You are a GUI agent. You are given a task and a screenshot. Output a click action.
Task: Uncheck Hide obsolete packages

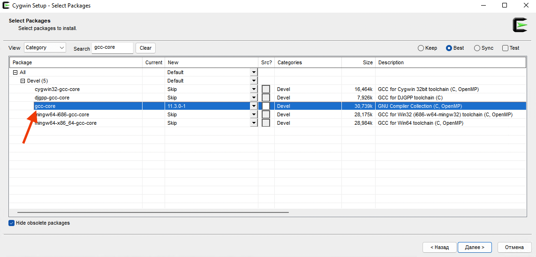click(x=12, y=223)
